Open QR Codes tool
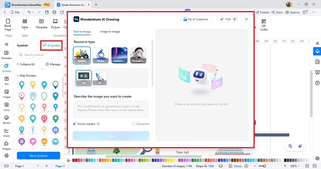This screenshot has width=321, height=169. click(264, 25)
